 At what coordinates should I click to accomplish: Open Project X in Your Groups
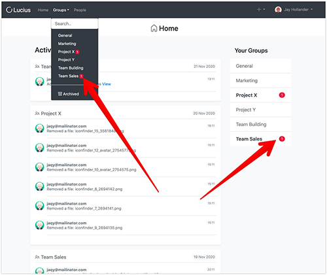[260, 95]
